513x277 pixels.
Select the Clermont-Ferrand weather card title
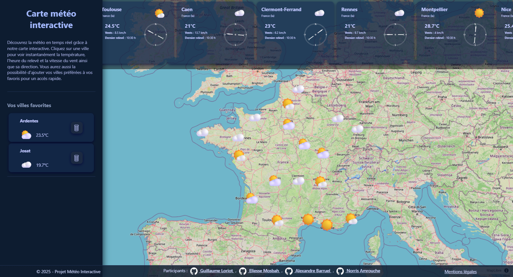[x=281, y=10]
